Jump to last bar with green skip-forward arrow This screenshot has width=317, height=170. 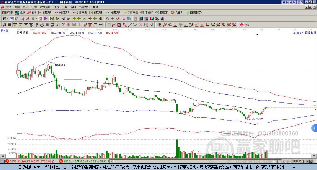pyautogui.click(x=58, y=19)
